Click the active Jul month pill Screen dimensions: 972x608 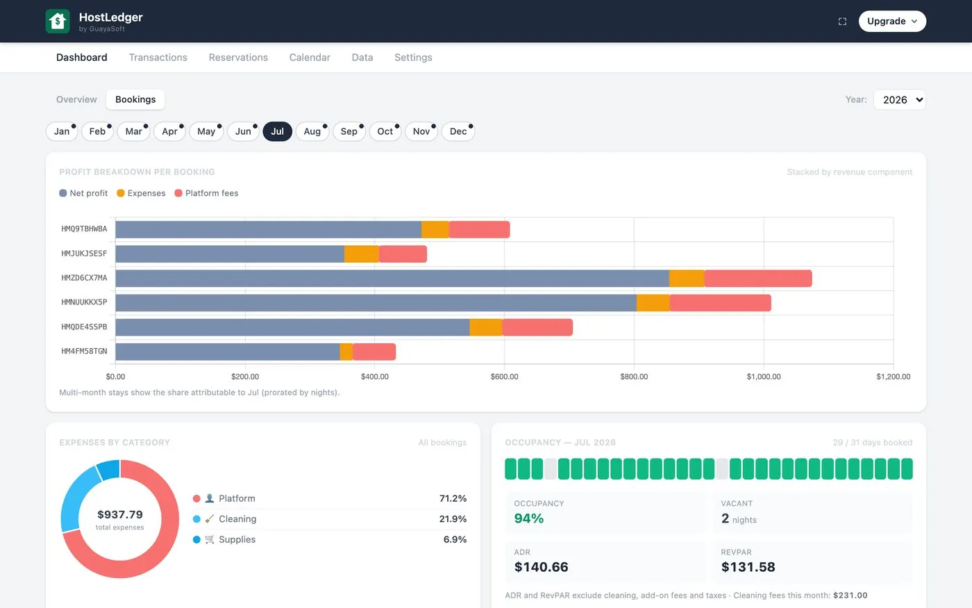click(278, 131)
